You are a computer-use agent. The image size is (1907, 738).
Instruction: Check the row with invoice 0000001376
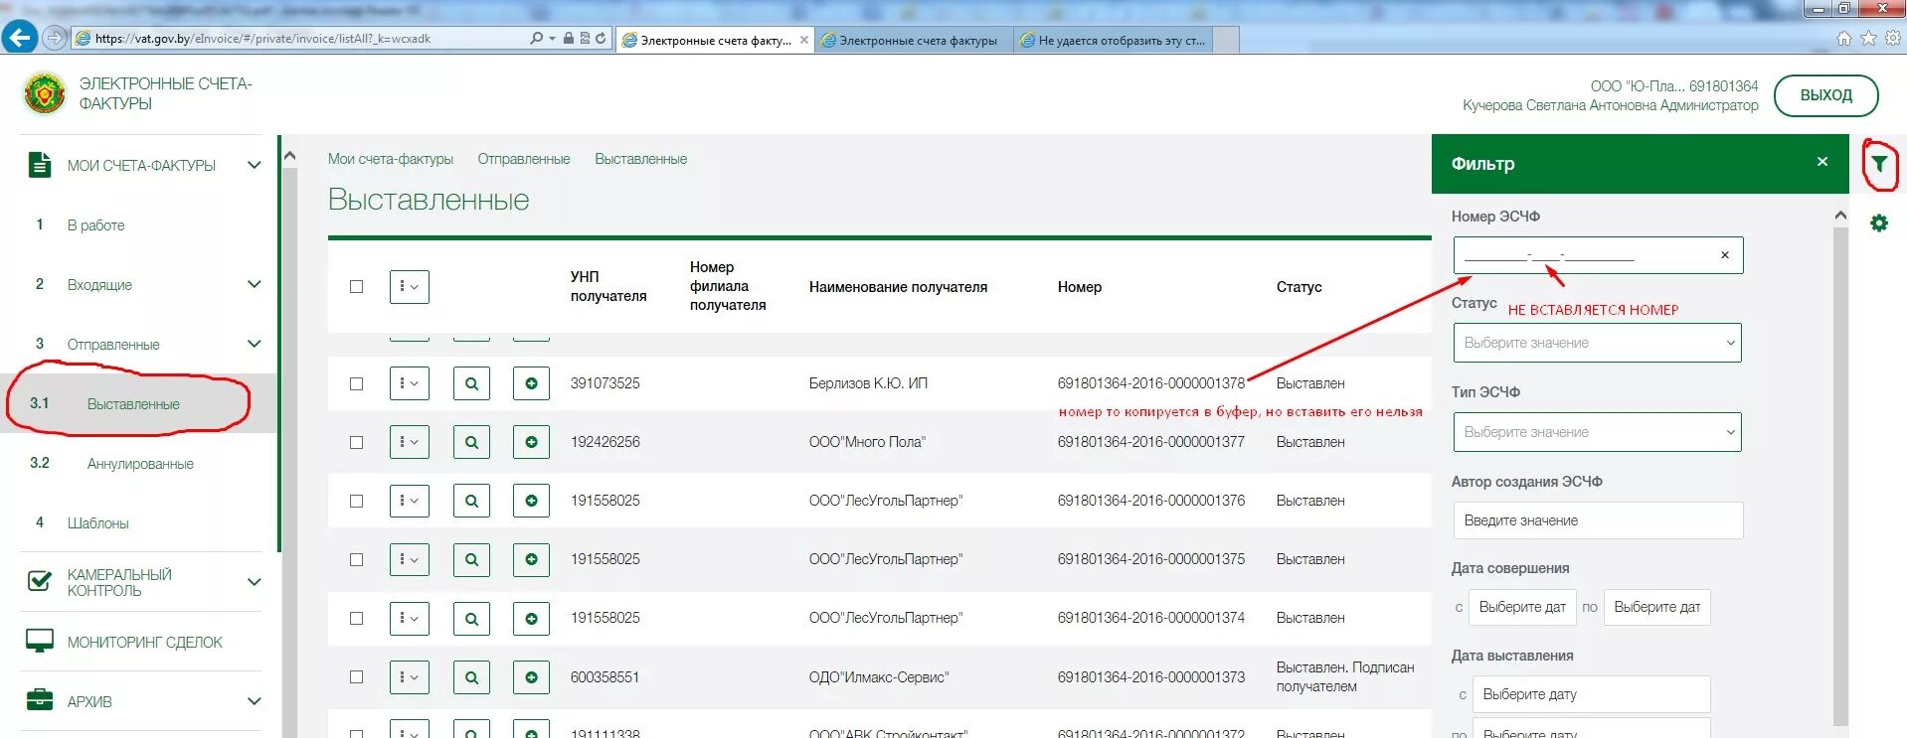[x=356, y=501]
